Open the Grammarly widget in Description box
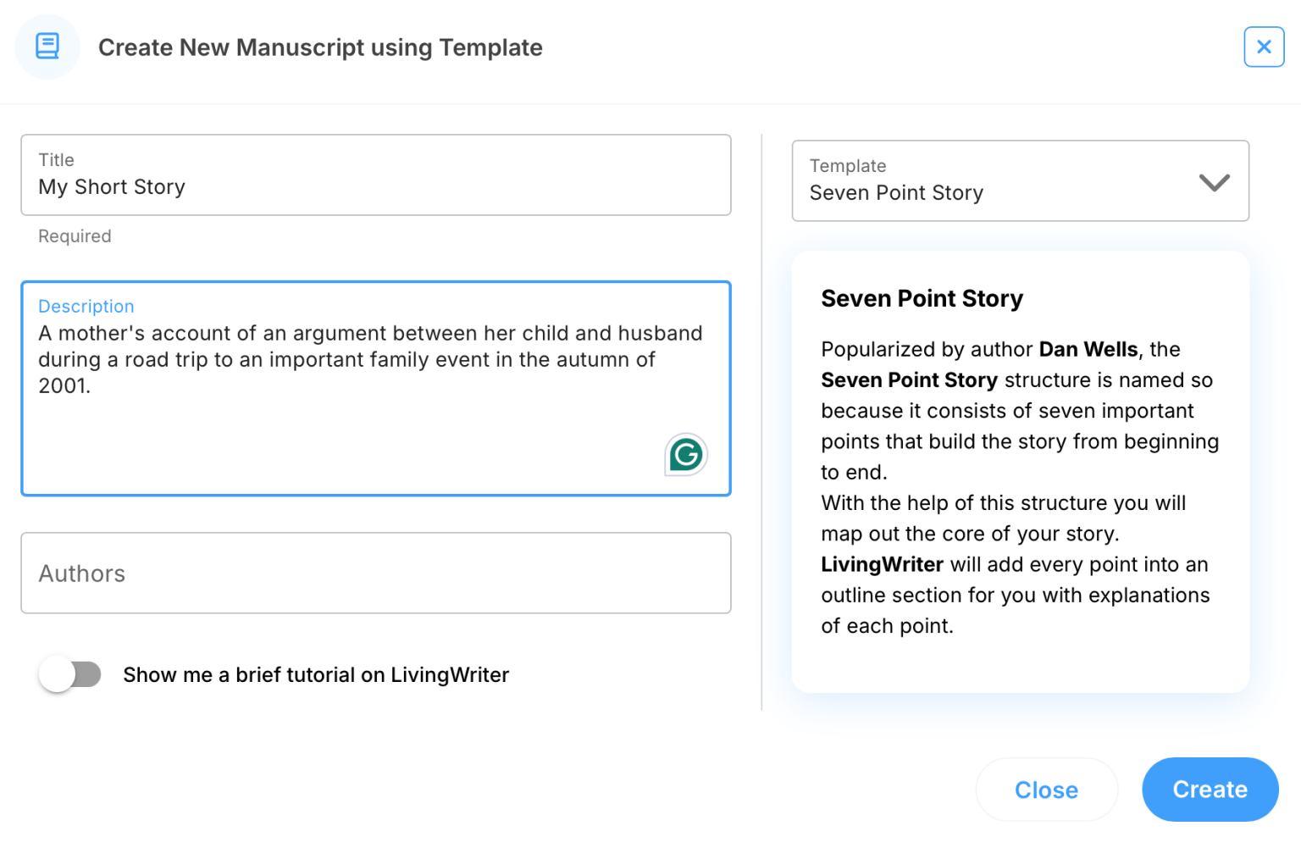Image resolution: width=1301 pixels, height=859 pixels. coord(685,455)
